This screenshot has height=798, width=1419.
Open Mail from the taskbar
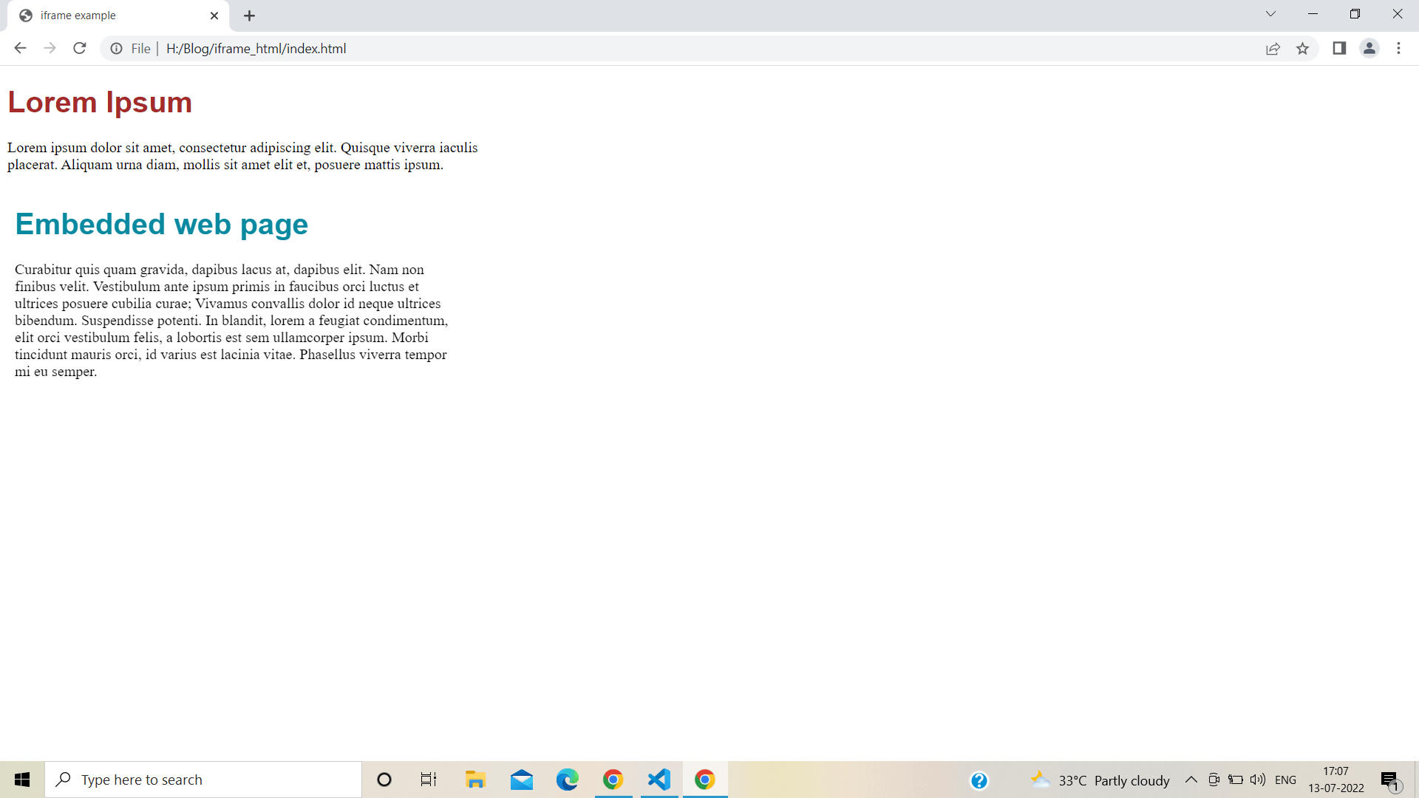[x=521, y=779]
